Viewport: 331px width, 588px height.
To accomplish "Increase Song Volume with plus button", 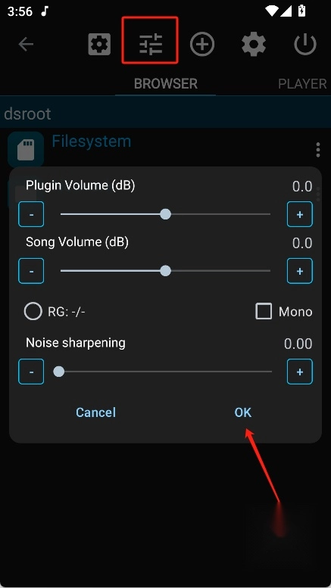I will (x=300, y=271).
